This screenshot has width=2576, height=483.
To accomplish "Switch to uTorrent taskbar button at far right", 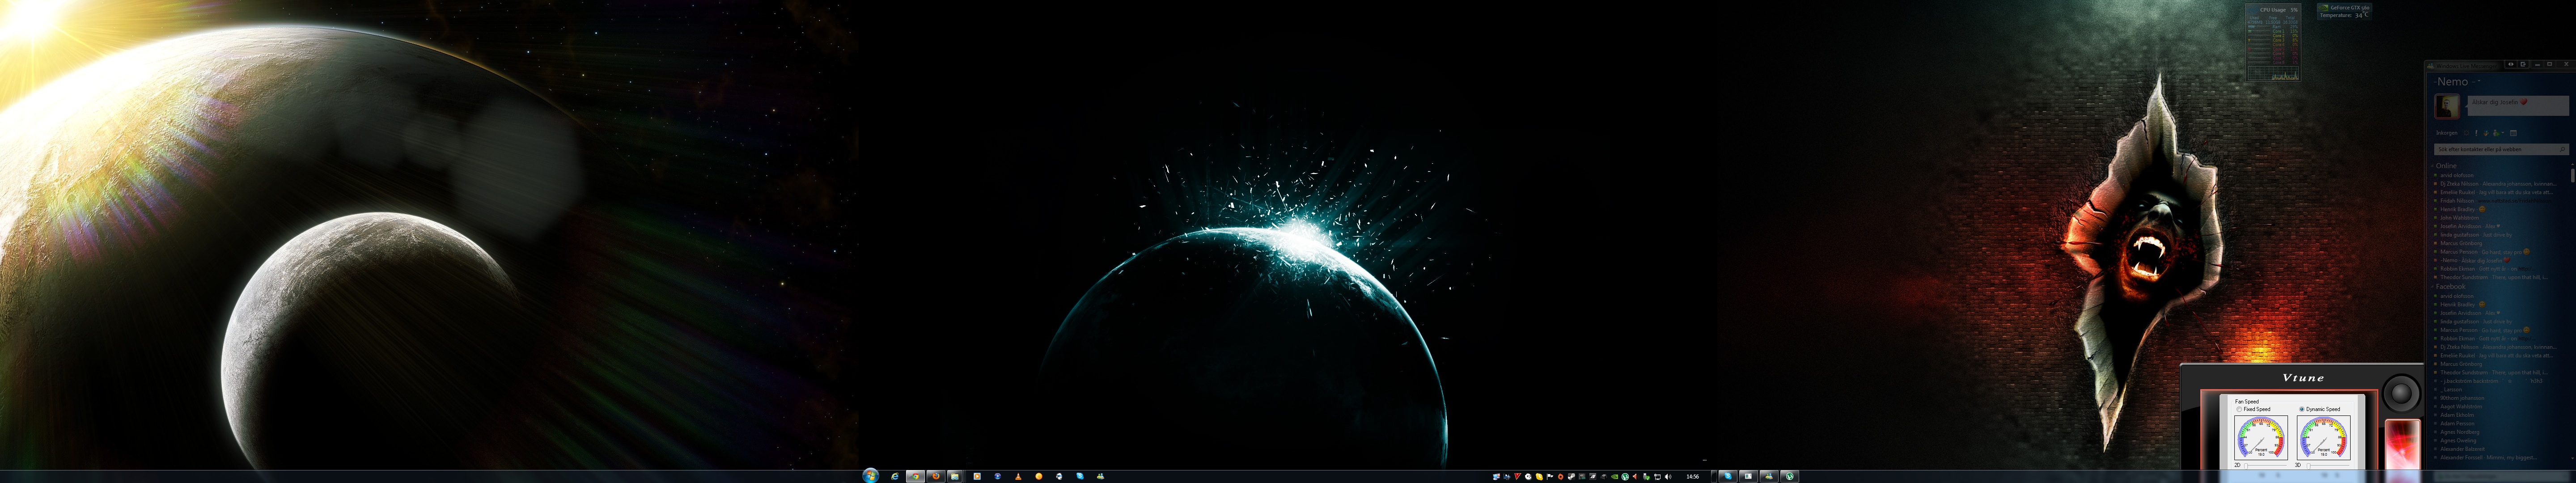I will click(1790, 476).
